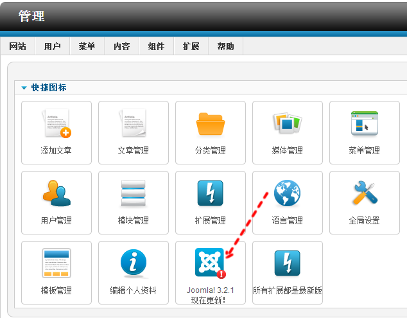Open 用户管理 user manager icon

(56, 195)
